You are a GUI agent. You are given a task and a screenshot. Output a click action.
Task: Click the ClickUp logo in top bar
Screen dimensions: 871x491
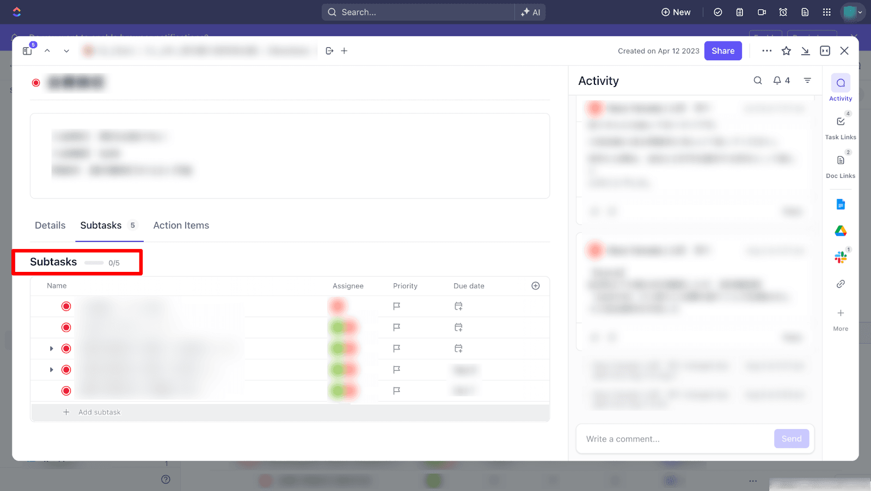[x=17, y=11]
